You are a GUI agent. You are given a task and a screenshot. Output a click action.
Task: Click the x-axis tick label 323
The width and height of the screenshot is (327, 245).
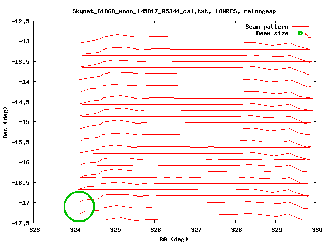(35, 230)
